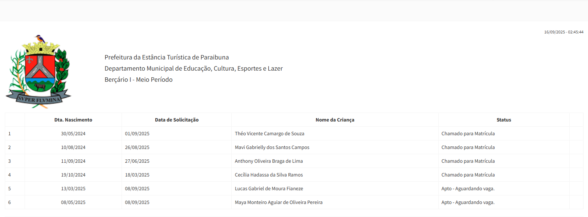The image size is (588, 217).
Task: Click the Prefeitura da Estância Turística de Paraibuna heading
Action: coord(167,57)
